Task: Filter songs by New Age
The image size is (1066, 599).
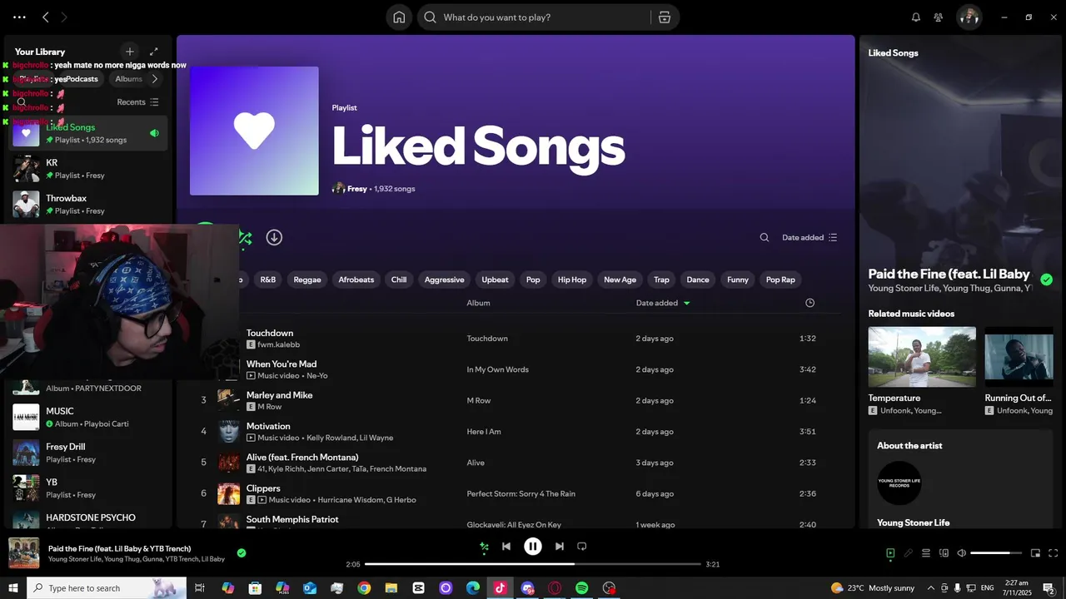Action: pos(620,280)
